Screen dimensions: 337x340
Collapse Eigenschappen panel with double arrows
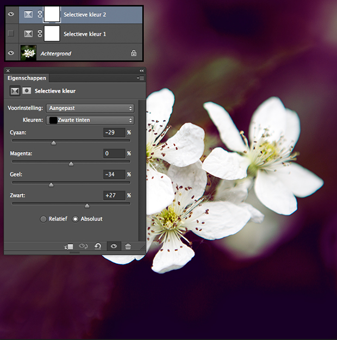141,71
